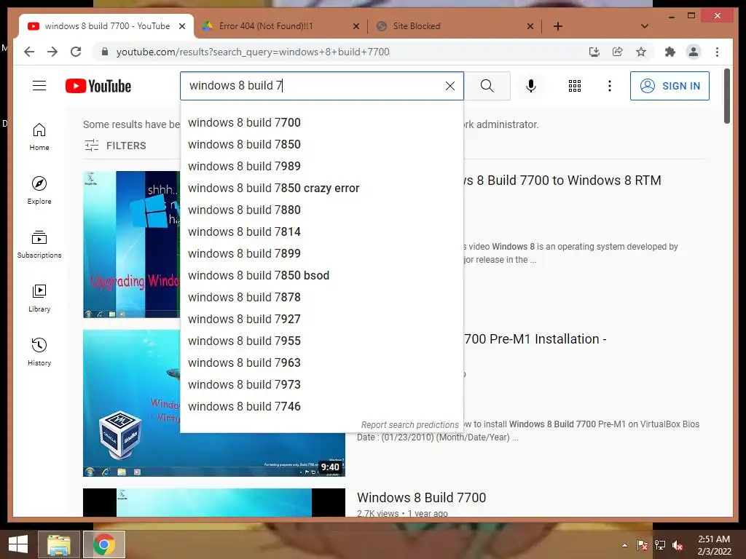The width and height of the screenshot is (746, 559).
Task: Click the magnifier search button
Action: click(x=487, y=86)
